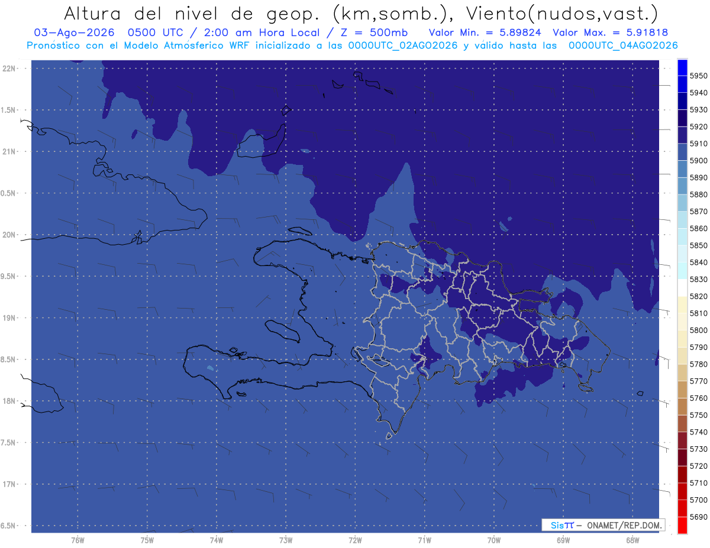This screenshot has width=710, height=548.
Task: Click the legend value '5870'
Action: coord(698,211)
